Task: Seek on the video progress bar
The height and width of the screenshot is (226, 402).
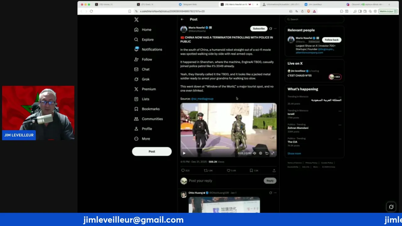Action: coord(228,148)
